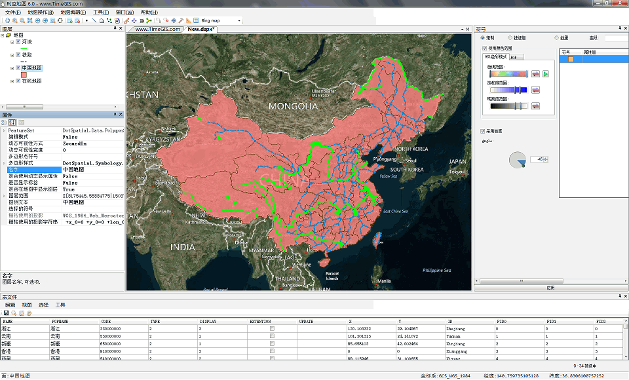Click the swap arrows icon next to brightness range
Screen dimensions: 629x380
tap(535, 105)
